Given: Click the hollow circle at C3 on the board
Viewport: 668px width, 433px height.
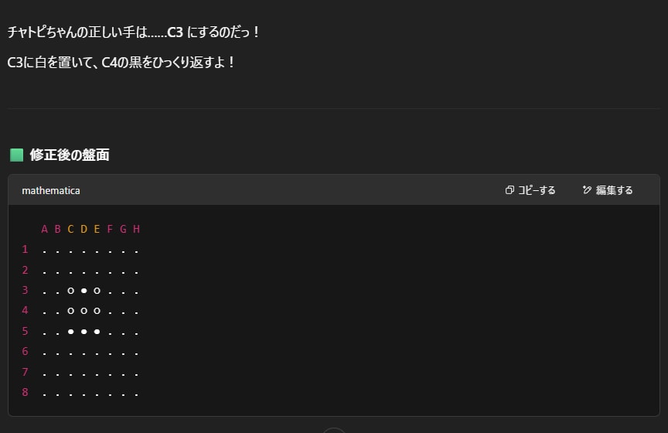Looking at the screenshot, I should (x=70, y=291).
